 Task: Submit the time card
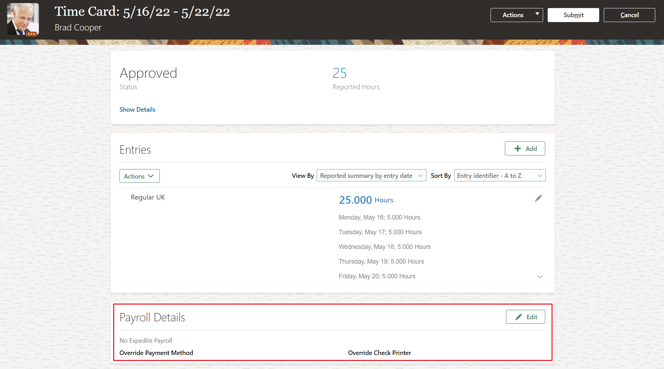pyautogui.click(x=573, y=15)
